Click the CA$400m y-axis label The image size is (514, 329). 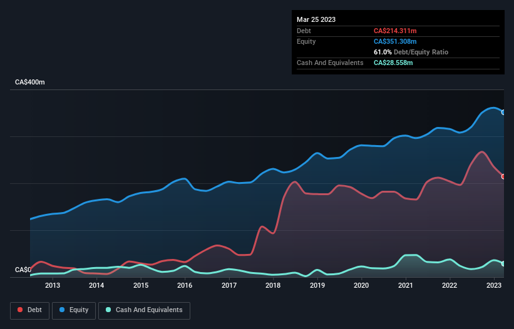coord(30,82)
